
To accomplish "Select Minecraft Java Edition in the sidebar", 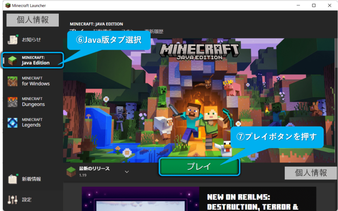I will pos(33,60).
